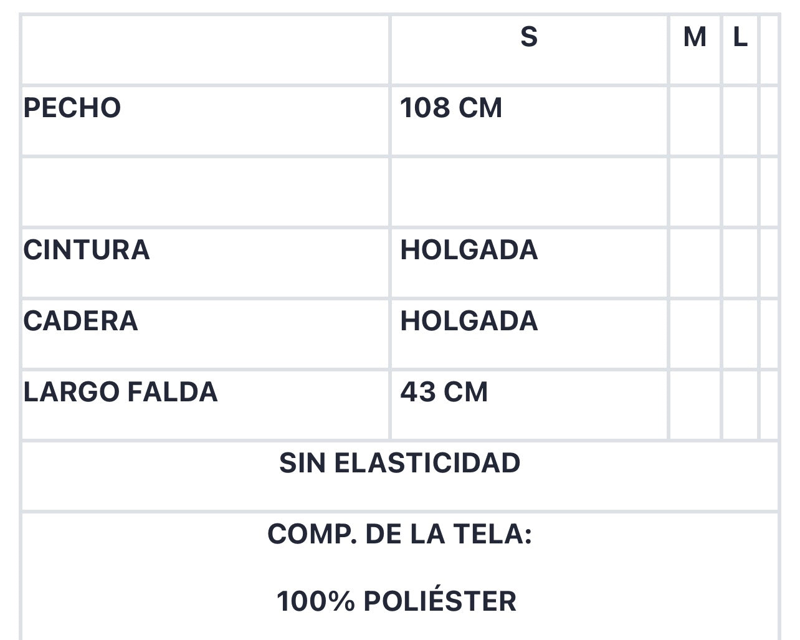Click empty L cell in CINTURA row
Screen dimensions: 800x640
tap(740, 263)
